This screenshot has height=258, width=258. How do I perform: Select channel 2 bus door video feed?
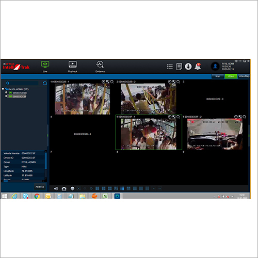tap(149, 99)
